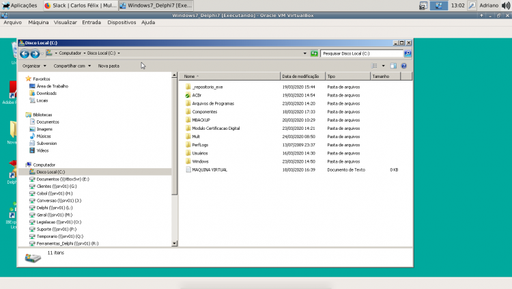The width and height of the screenshot is (512, 289).
Task: Open Suporte (\\srv01) (P:) network drive
Action: [x=56, y=229]
